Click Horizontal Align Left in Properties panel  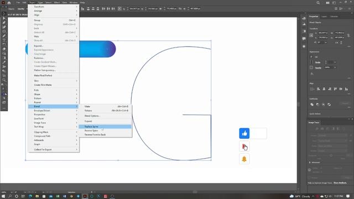[319, 89]
